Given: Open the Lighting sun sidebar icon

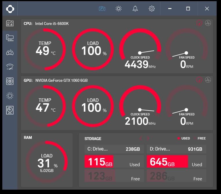Looking at the screenshot, I should (x=10, y=96).
